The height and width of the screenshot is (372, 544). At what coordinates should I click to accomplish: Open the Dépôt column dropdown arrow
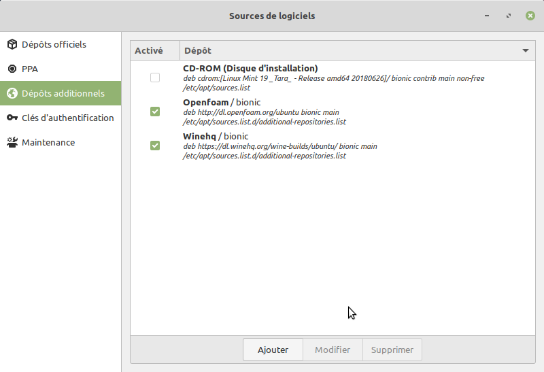point(525,51)
